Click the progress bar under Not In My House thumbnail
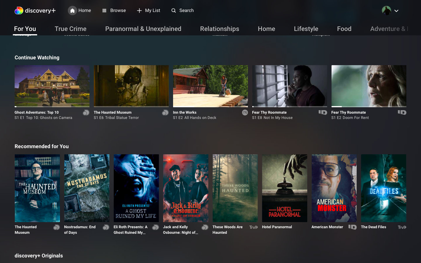This screenshot has width=421, height=263. tap(290, 107)
